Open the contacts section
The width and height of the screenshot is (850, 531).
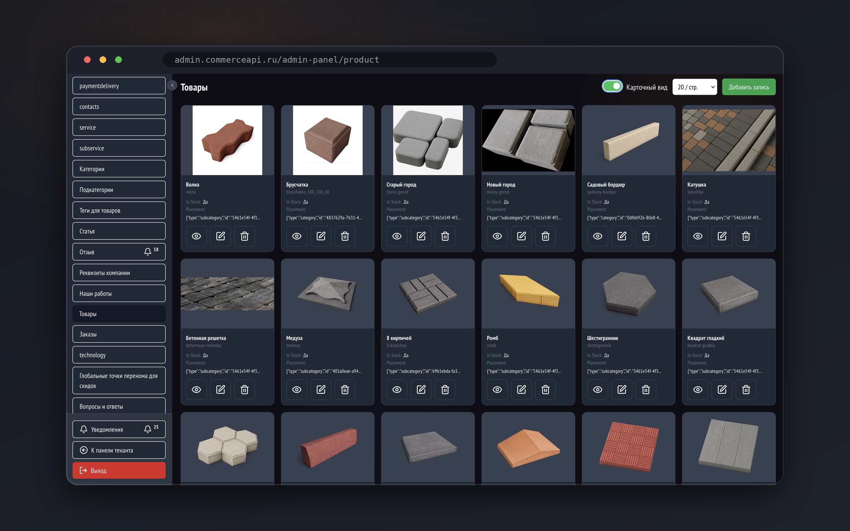click(119, 107)
